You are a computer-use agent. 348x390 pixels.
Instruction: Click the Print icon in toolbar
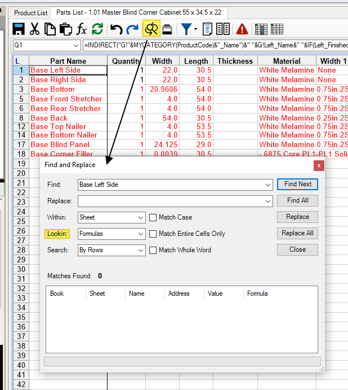(167, 29)
